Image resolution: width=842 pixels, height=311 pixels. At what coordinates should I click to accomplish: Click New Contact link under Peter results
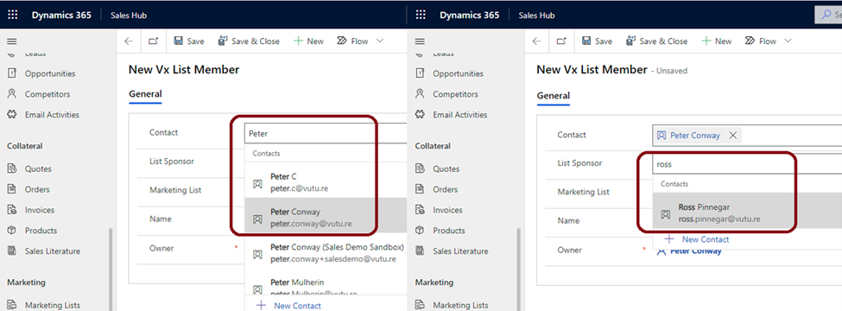(289, 306)
